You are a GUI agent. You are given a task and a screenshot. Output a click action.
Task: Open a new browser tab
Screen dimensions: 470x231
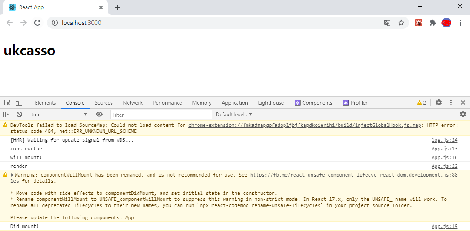(117, 7)
